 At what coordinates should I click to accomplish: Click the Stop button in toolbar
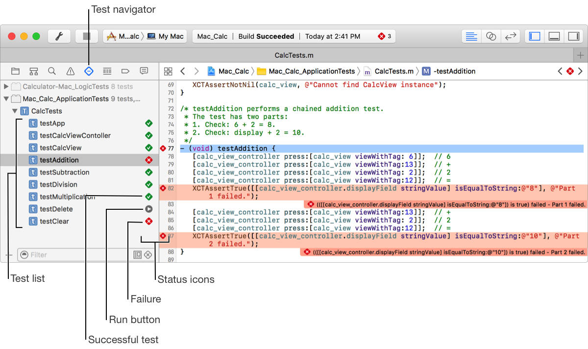pyautogui.click(x=87, y=36)
